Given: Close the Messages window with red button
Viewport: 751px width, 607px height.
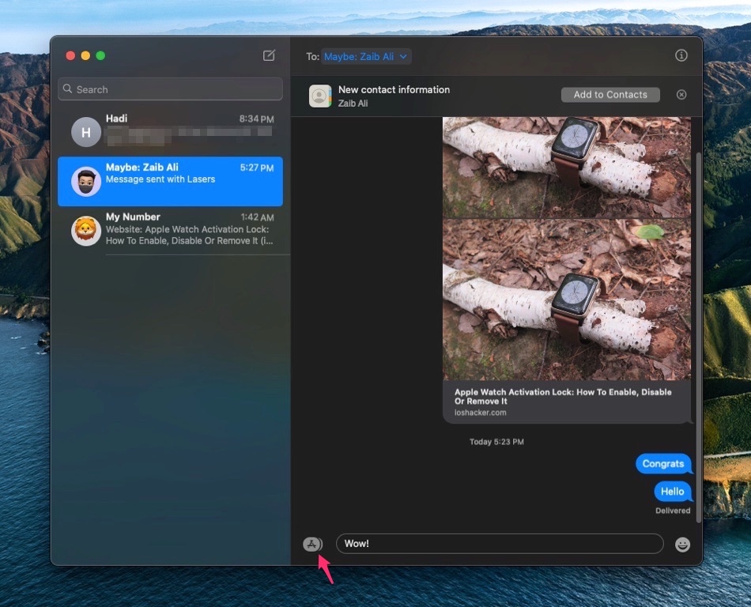Looking at the screenshot, I should (70, 55).
